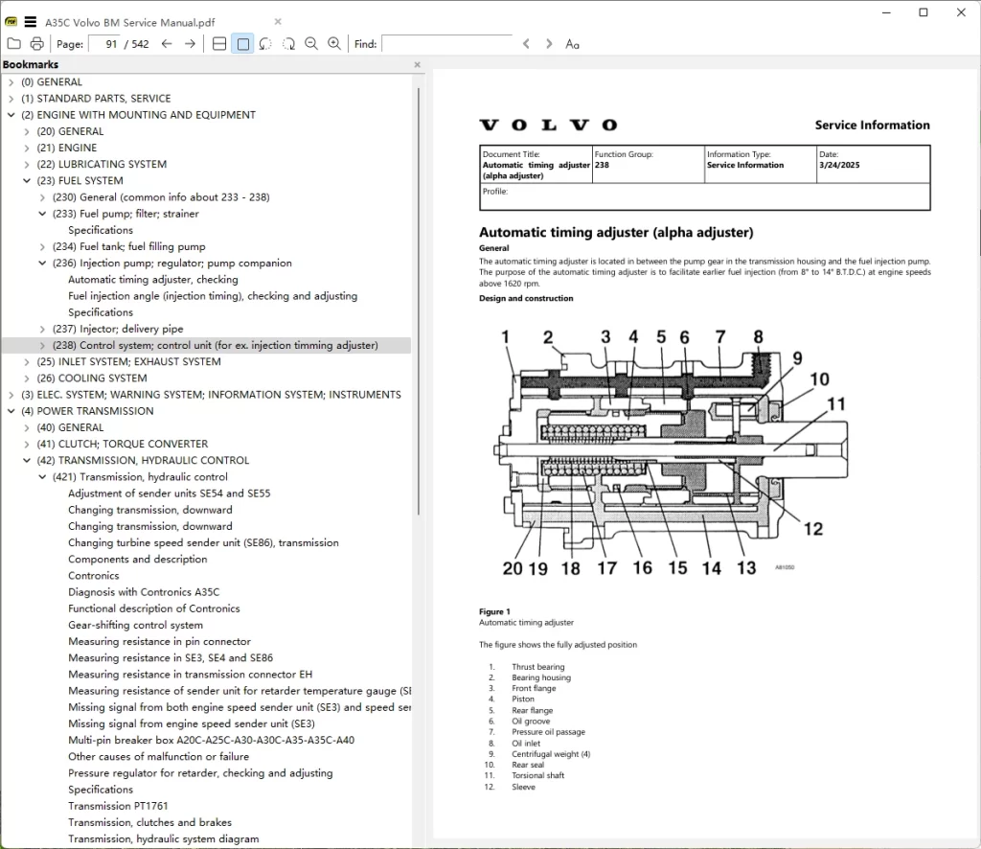Close the A35C Volvo BM Service Manual tab
The image size is (981, 849).
point(278,22)
